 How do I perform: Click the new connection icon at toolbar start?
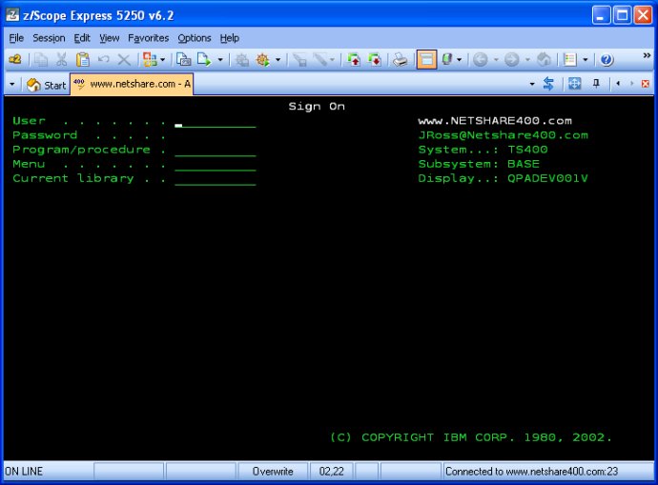(15, 59)
